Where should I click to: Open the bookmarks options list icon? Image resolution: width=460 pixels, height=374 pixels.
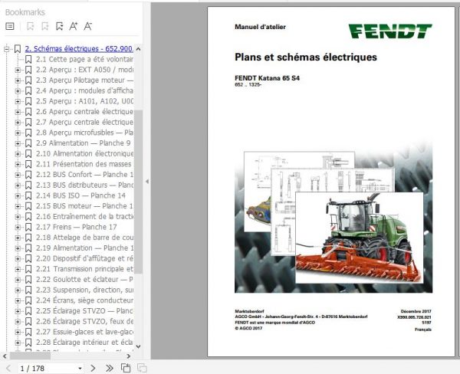click(10, 26)
